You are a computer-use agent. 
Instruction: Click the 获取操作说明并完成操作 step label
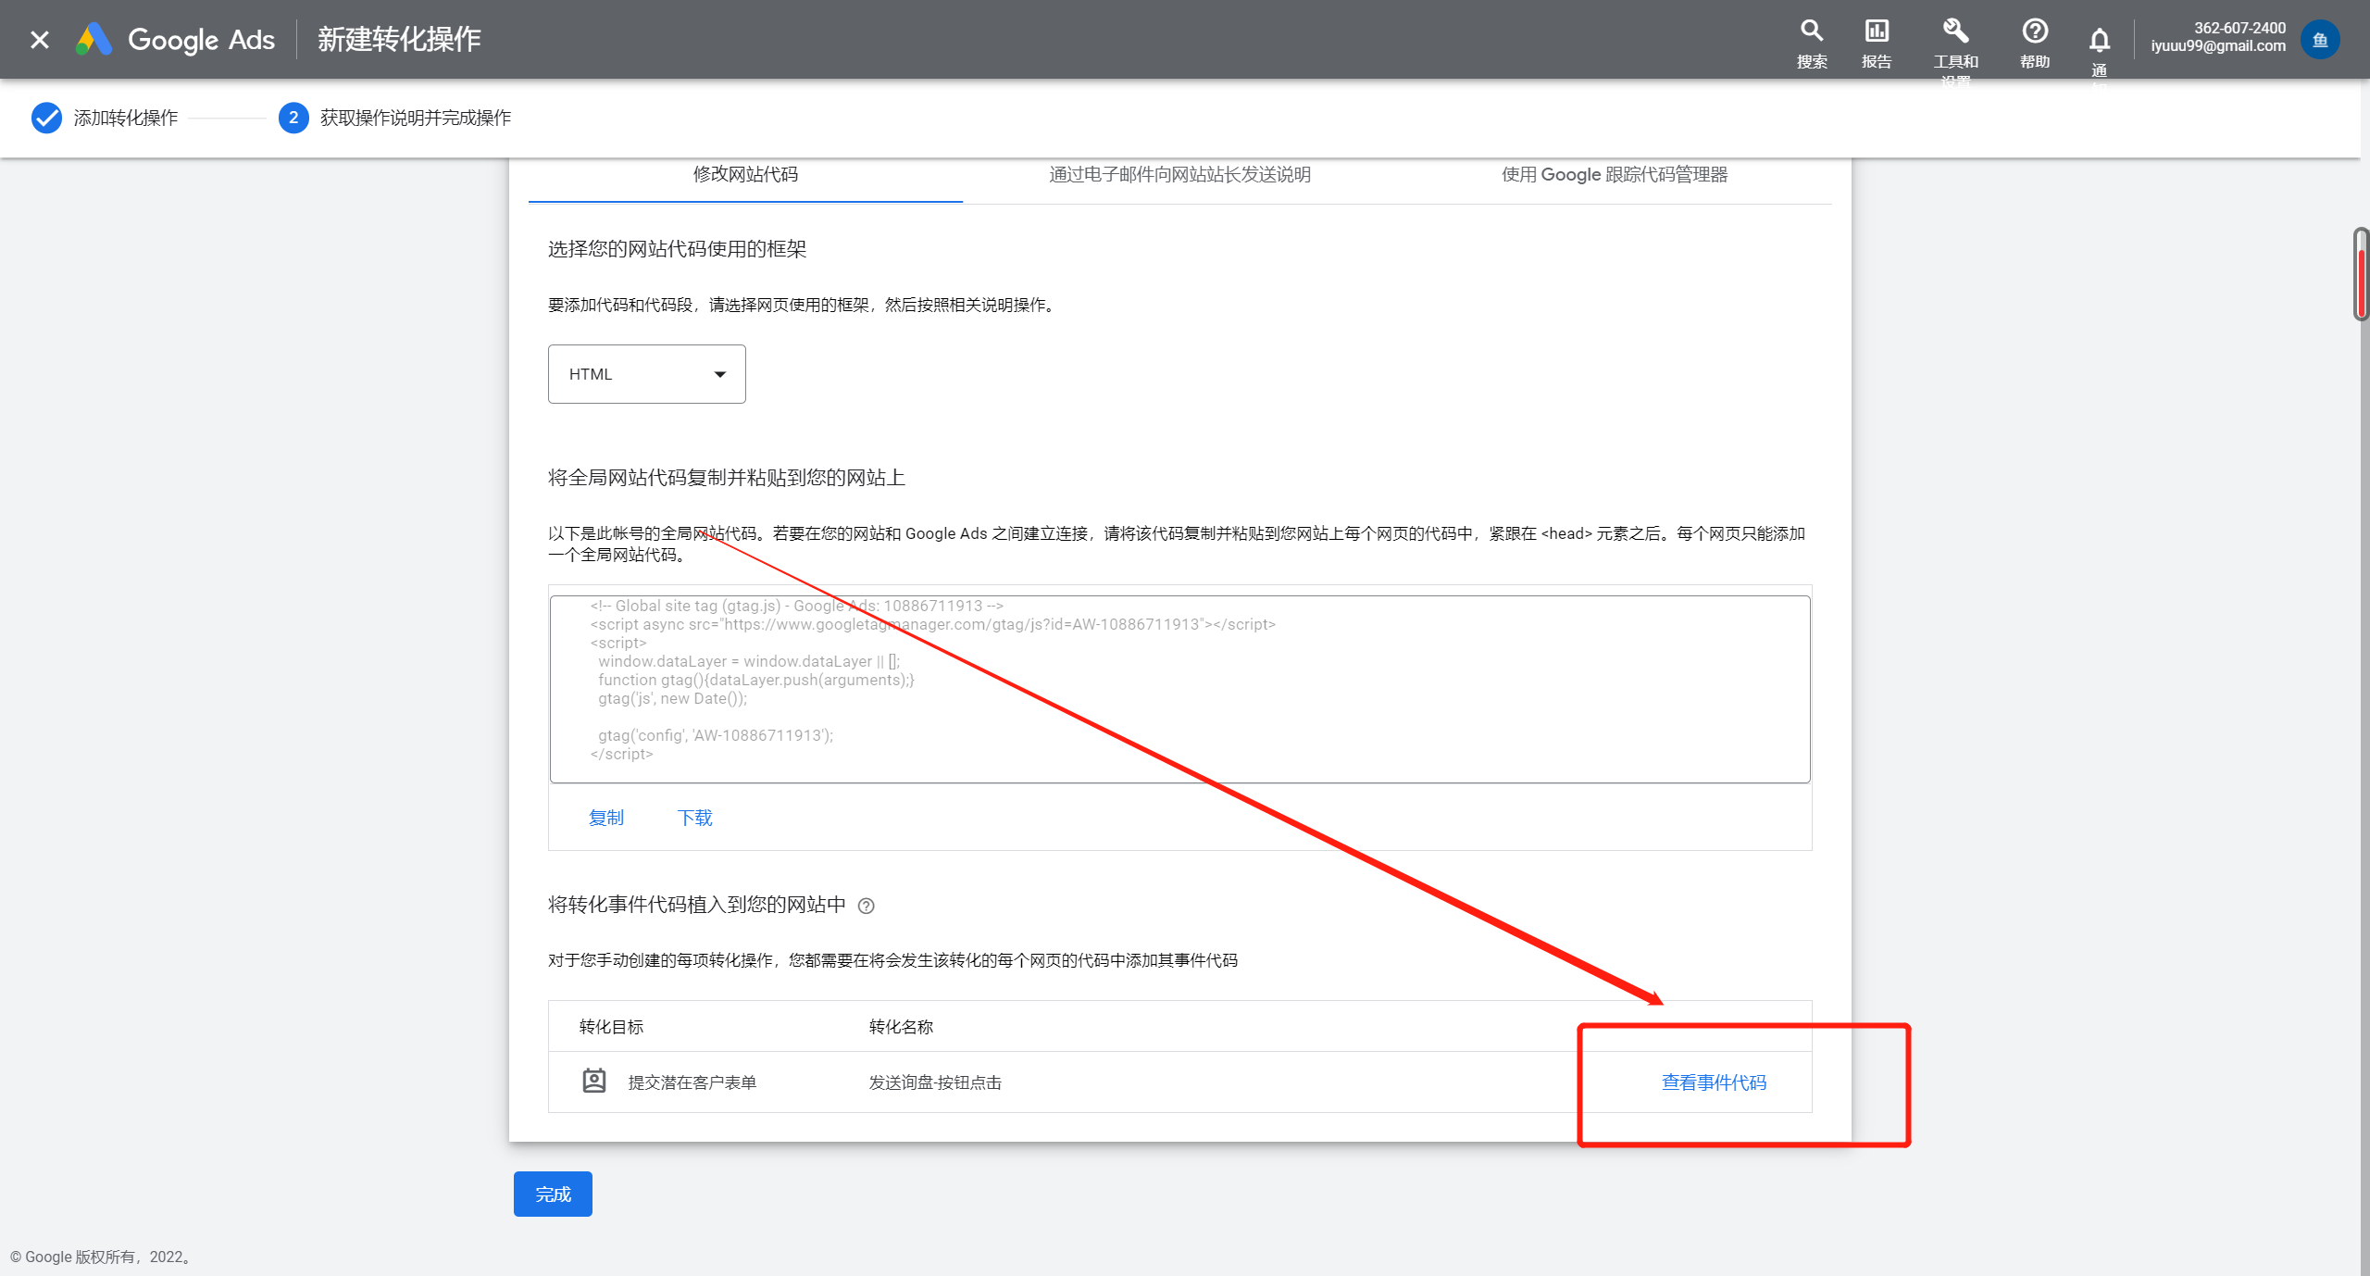pos(416,118)
